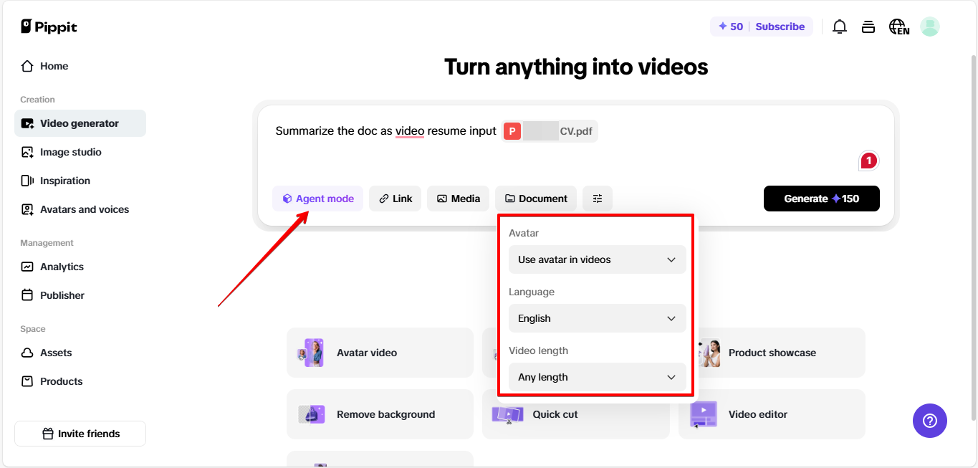Click the Generate 150 button
Screen dimensions: 978x468
pyautogui.click(x=822, y=199)
